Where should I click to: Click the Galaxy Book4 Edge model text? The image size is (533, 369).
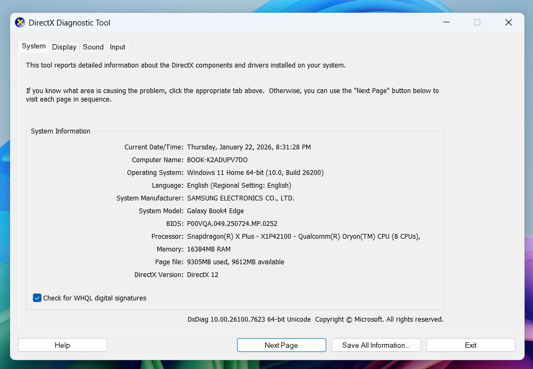click(x=216, y=211)
